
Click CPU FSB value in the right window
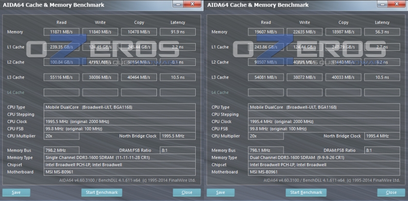pos(324,129)
